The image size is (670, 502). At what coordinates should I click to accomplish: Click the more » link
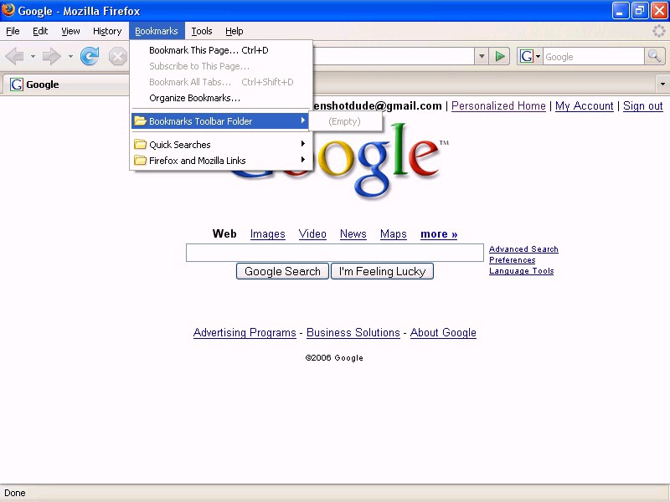tap(439, 234)
